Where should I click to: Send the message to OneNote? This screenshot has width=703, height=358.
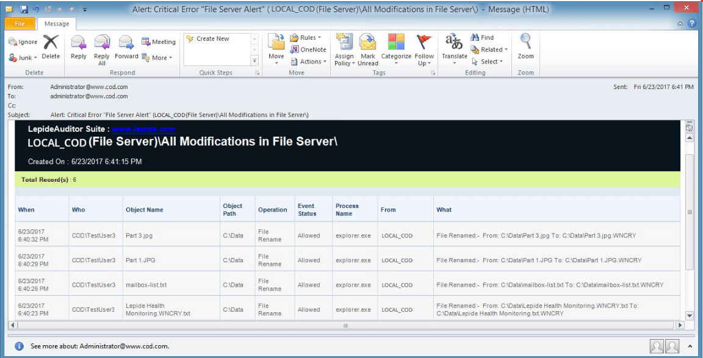308,50
